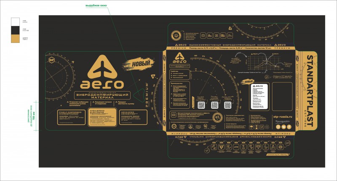Click the small aero logo atop back panel
Viewport: 337px width, 181px height.
pyautogui.click(x=180, y=58)
